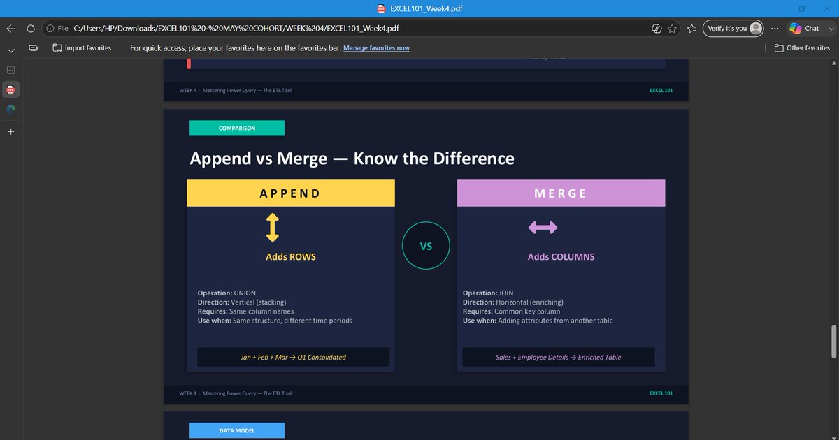Viewport: 839px width, 440px height.
Task: Click the purple MERGE header
Action: [x=561, y=193]
